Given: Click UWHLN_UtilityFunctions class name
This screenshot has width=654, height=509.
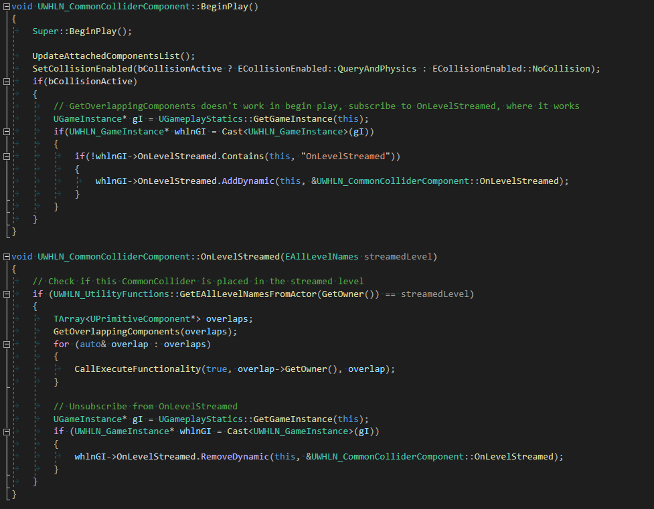Looking at the screenshot, I should coord(111,294).
